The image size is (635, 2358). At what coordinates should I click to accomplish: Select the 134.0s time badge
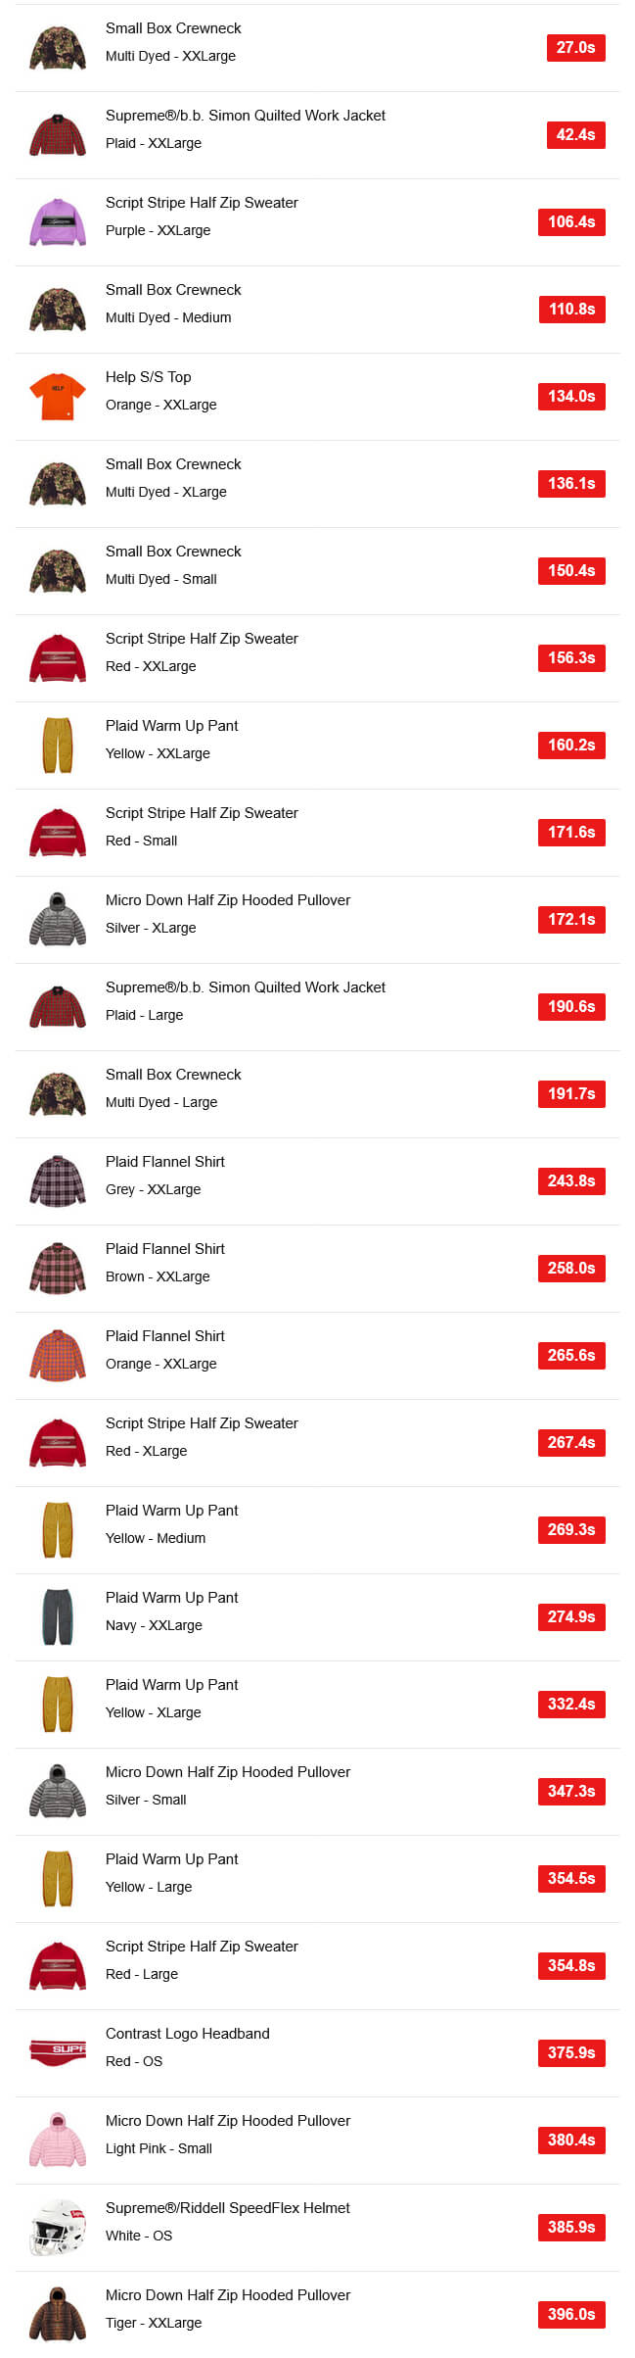coord(571,397)
